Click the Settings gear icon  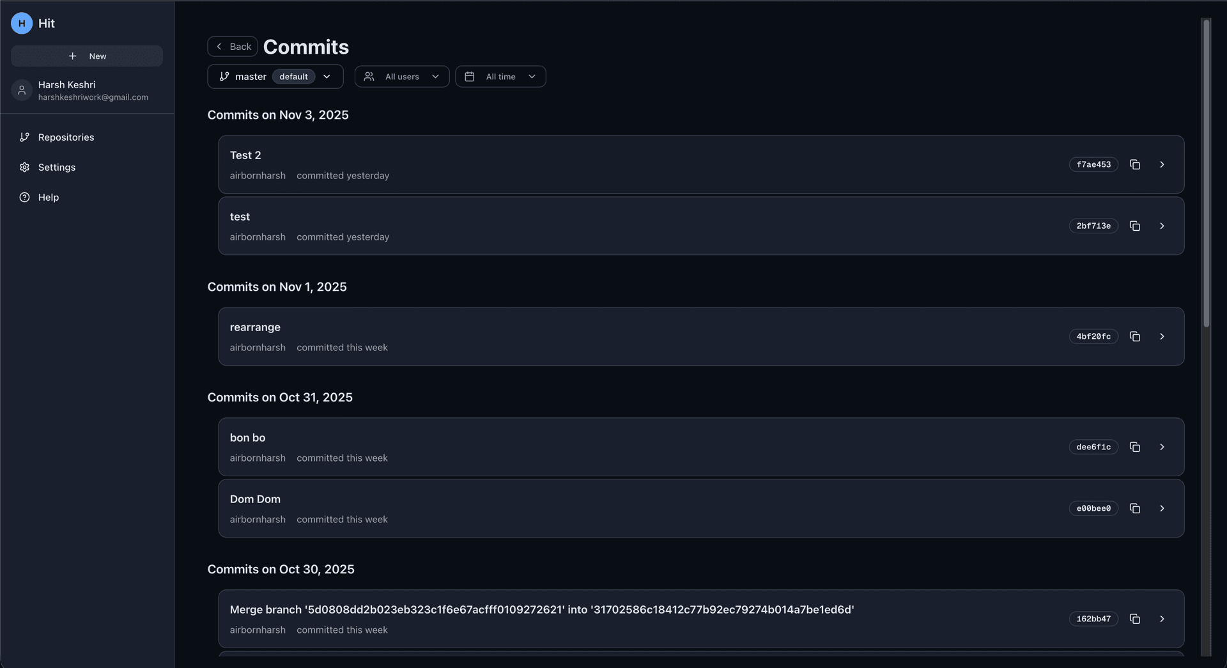pyautogui.click(x=24, y=167)
